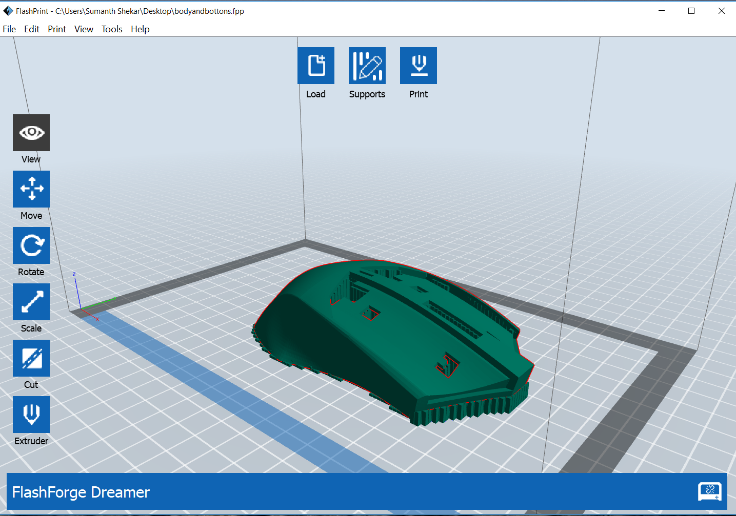The width and height of the screenshot is (736, 516).
Task: Click the FlashPrint app logo icon
Action: point(8,11)
